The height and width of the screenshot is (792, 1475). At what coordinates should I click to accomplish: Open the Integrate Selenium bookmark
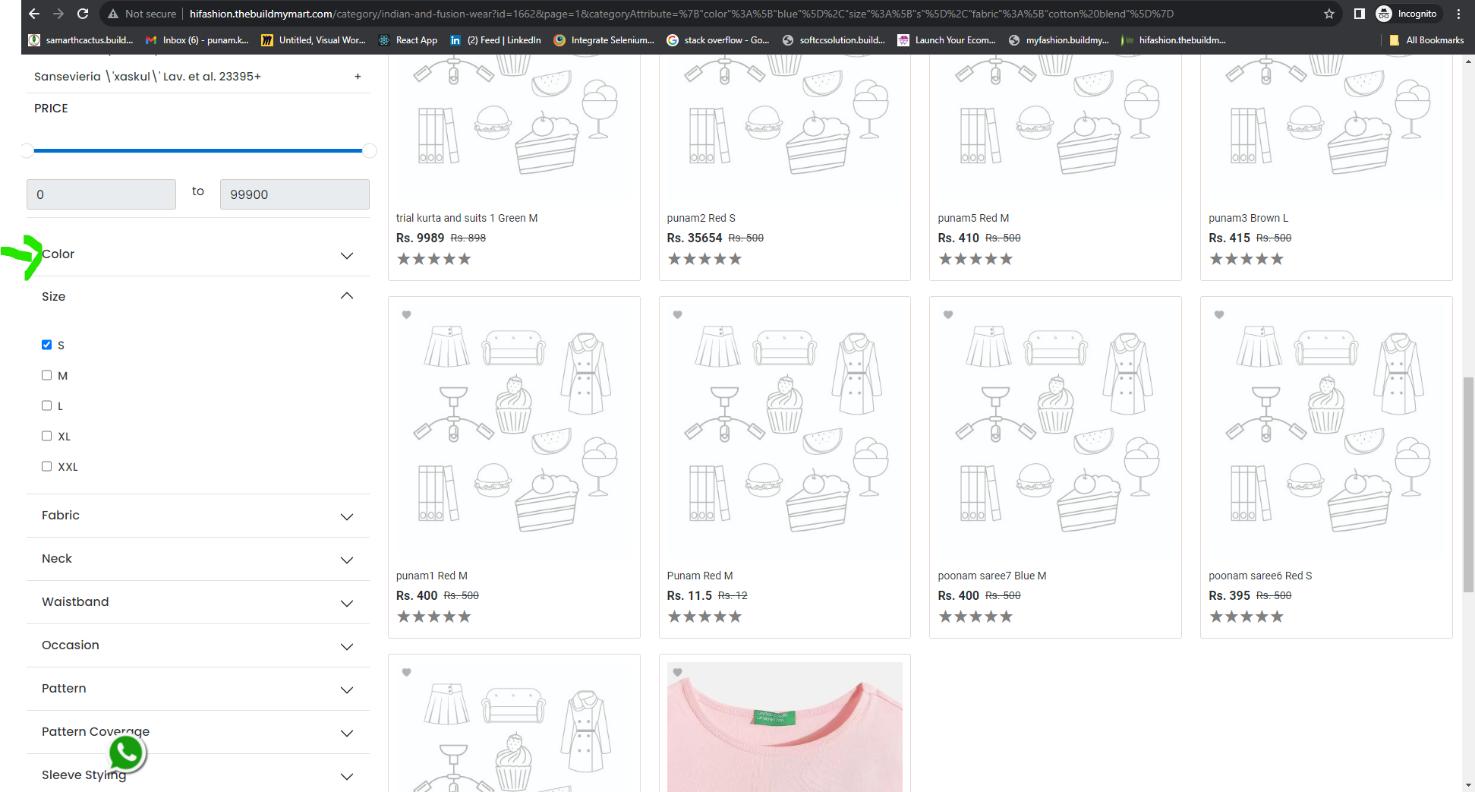pyautogui.click(x=604, y=40)
